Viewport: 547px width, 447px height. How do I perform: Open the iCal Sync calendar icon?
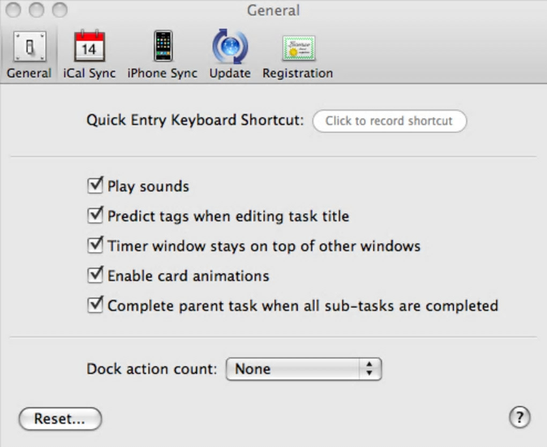pyautogui.click(x=89, y=47)
